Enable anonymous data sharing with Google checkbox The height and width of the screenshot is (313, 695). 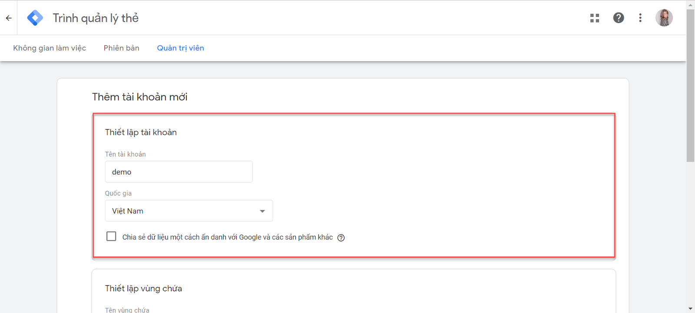111,236
